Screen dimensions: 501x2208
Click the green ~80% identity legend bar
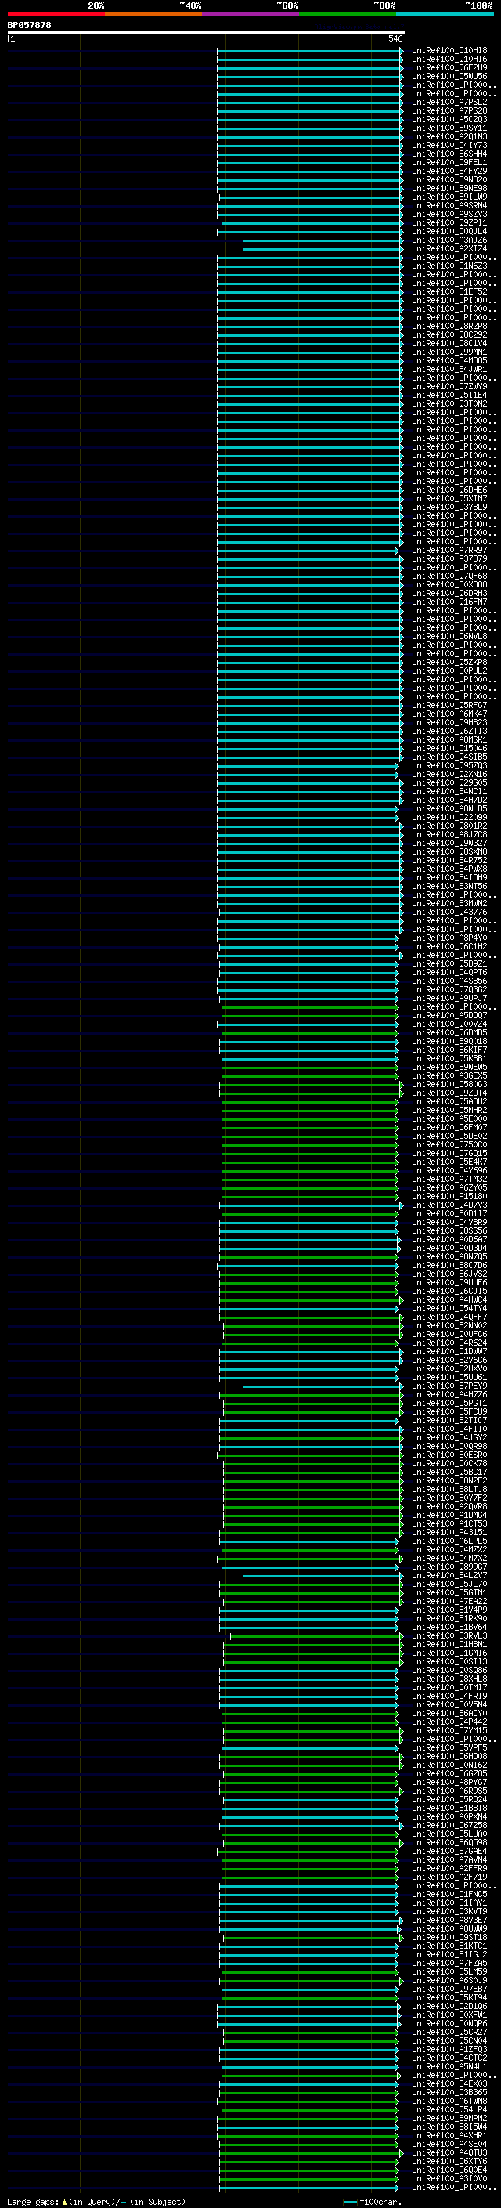pos(348,15)
